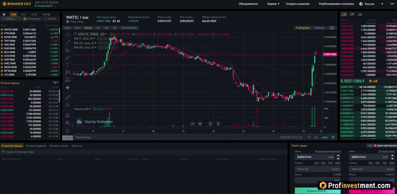
Task: Click the globe language icon
Action: [361, 4]
